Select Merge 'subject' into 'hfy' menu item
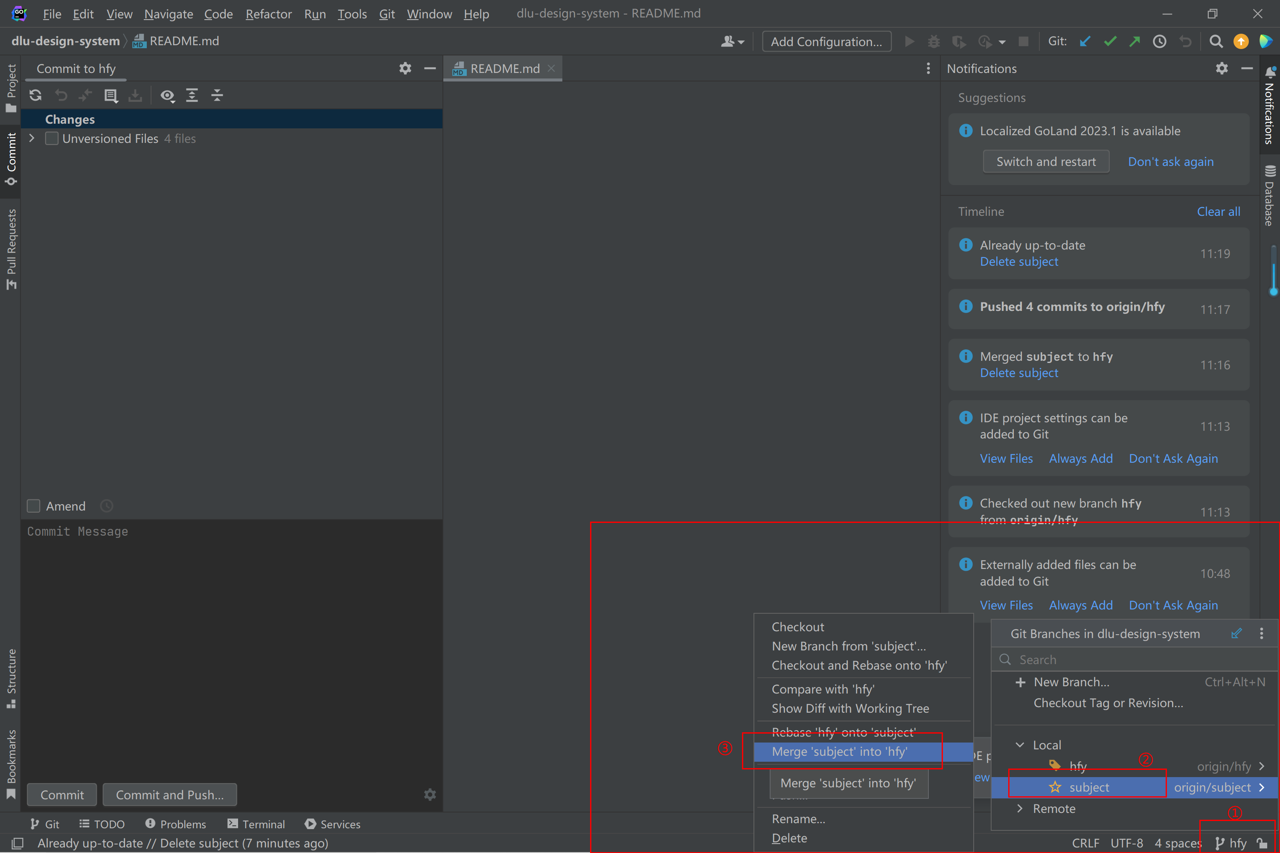Screen dimensions: 1280x853 pos(839,751)
